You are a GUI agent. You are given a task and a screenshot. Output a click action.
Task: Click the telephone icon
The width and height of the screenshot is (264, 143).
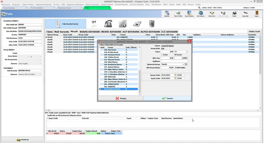tap(108, 24)
